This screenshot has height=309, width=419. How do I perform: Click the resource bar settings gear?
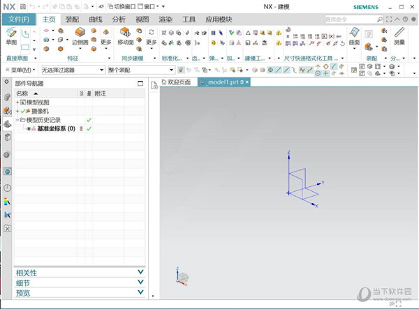pyautogui.click(x=7, y=82)
